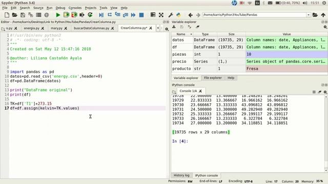Image resolution: width=328 pixels, height=184 pixels.
Task: Open the Projects menu
Action: [x=91, y=8]
